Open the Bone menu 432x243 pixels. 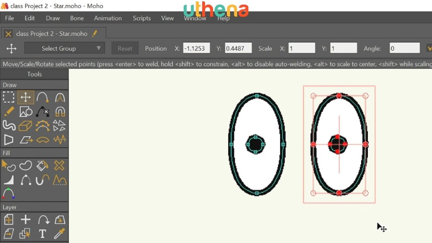(77, 18)
